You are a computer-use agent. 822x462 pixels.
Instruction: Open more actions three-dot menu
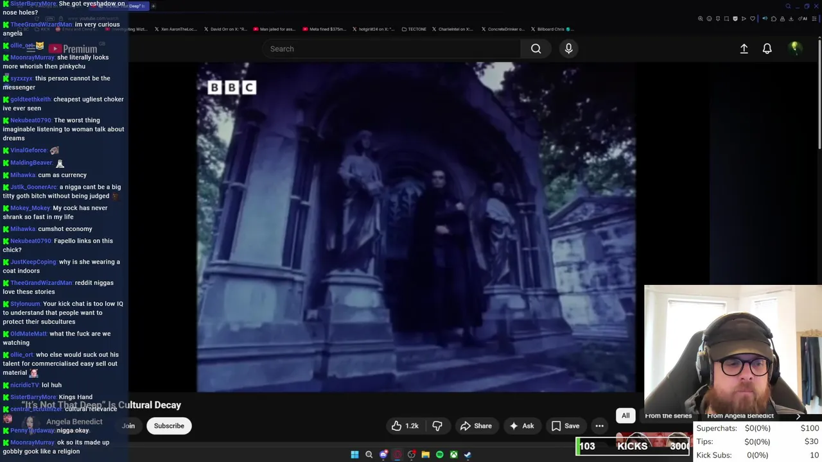coord(599,426)
